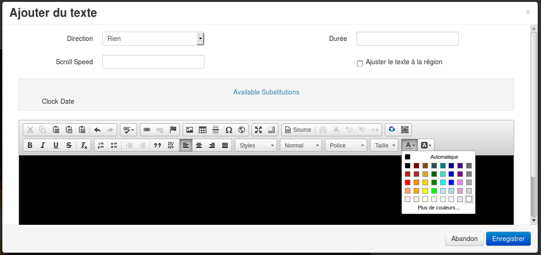Center-align the text
The width and height of the screenshot is (541, 255).
(199, 145)
